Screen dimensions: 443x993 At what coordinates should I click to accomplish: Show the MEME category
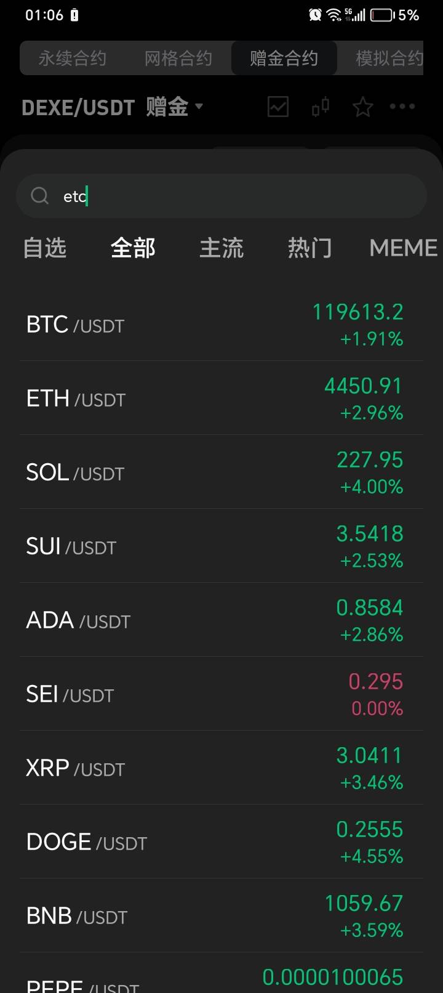[403, 248]
